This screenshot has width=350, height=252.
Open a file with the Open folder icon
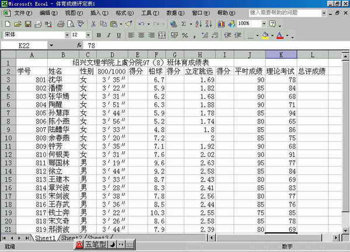[17, 24]
